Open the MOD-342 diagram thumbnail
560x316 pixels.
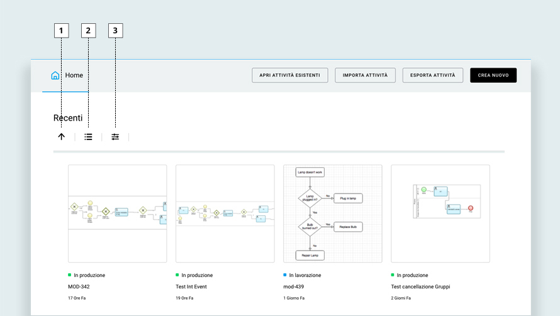point(117,214)
